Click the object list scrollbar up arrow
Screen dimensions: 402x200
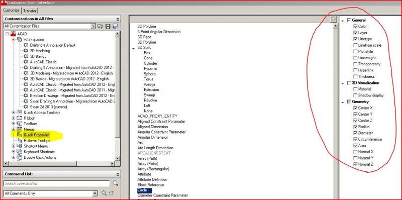tap(335, 27)
